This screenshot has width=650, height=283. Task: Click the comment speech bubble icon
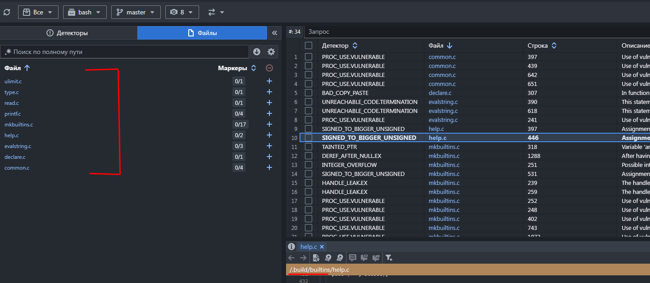click(x=353, y=258)
